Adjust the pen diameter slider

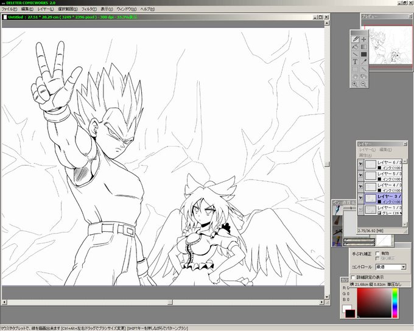[350, 208]
